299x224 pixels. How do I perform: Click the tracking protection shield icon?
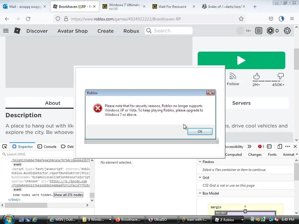[58, 19]
